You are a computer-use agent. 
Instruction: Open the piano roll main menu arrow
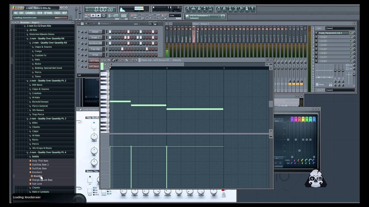click(102, 60)
